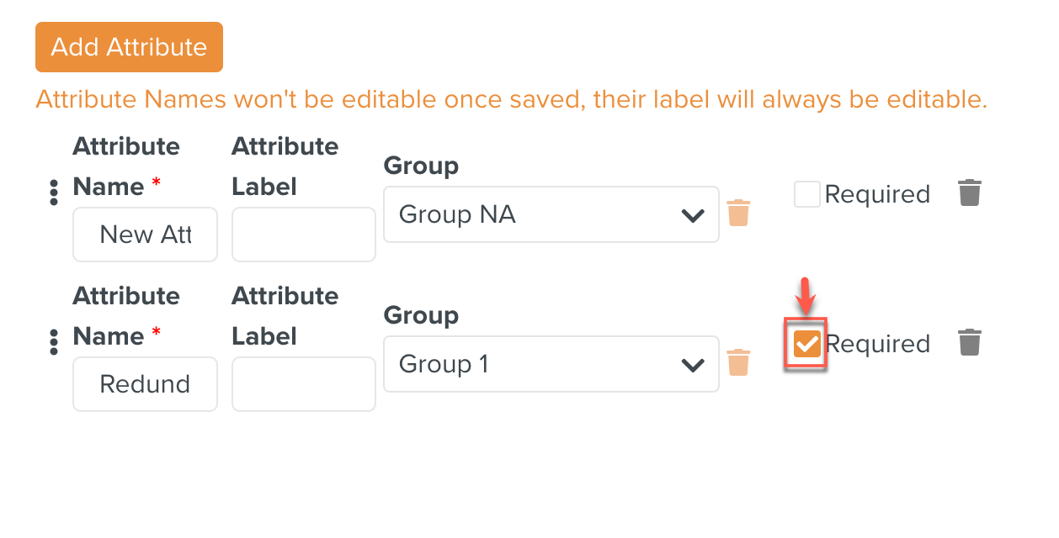Click chevron arrow in Group NA selector
Viewport: 1059px width, 538px height.
coord(693,215)
